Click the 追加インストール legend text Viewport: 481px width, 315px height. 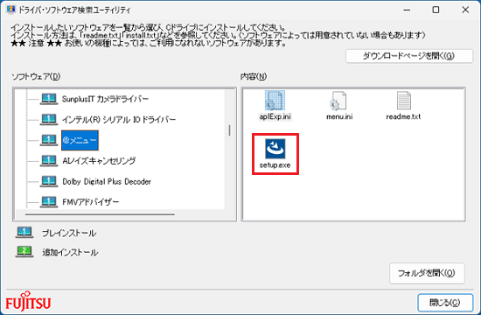coord(70,253)
